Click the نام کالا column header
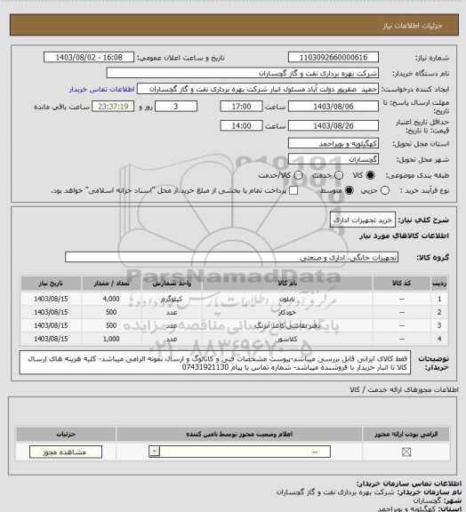 coord(287,283)
